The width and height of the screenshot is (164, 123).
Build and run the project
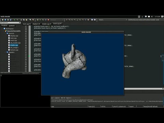(x=43, y=20)
